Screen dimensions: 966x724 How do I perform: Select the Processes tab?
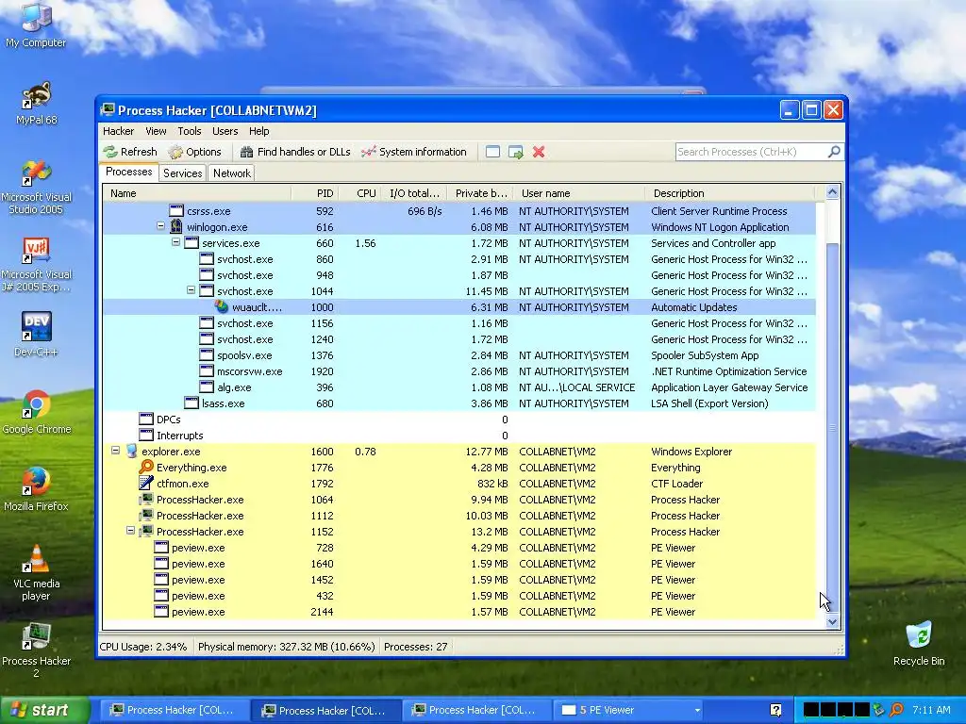pyautogui.click(x=128, y=172)
